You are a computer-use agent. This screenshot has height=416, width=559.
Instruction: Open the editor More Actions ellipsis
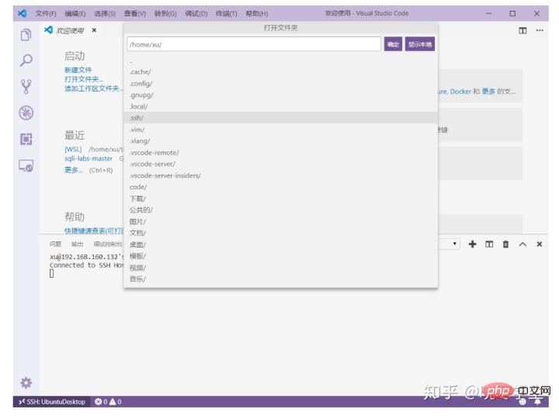(540, 30)
